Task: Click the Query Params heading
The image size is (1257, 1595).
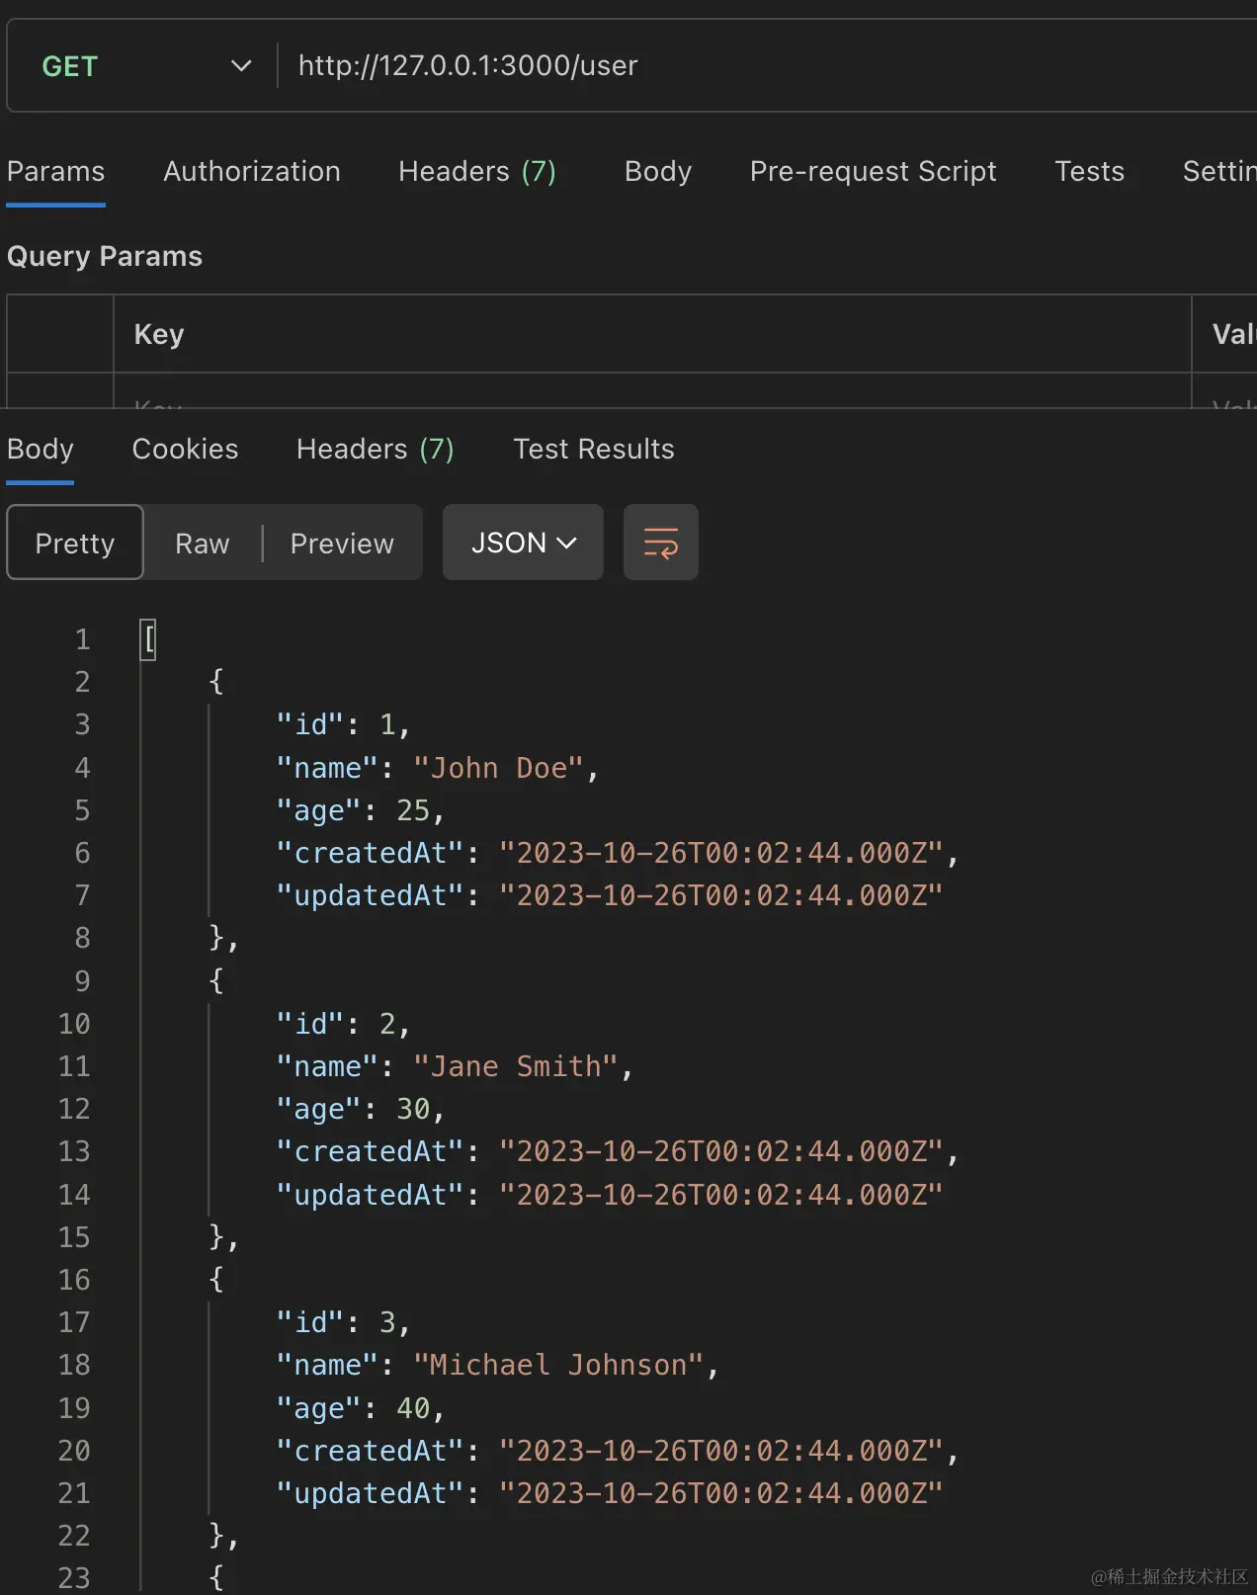Action: [x=105, y=256]
